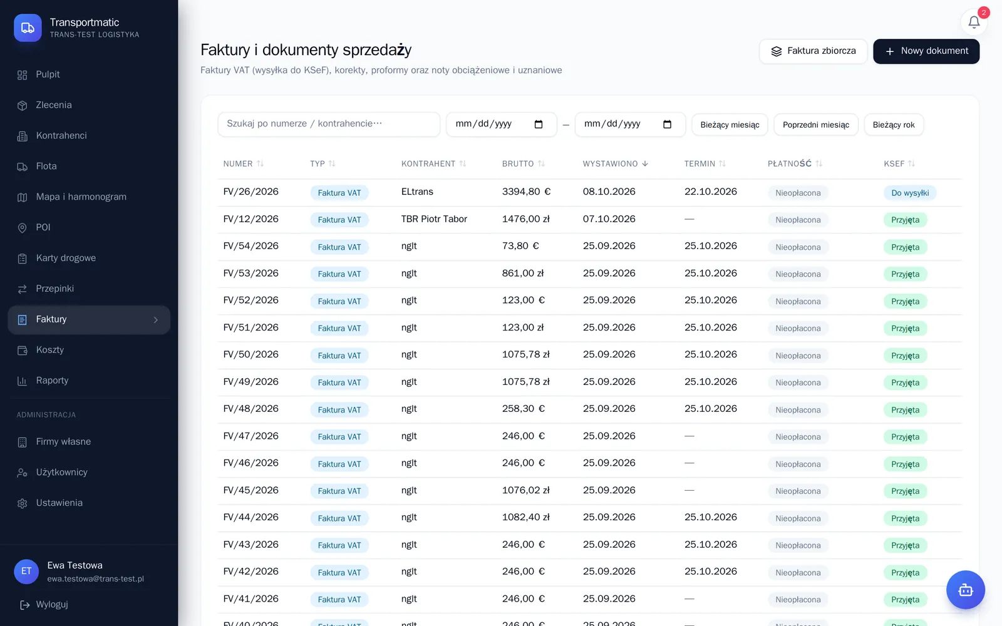The width and height of the screenshot is (1002, 626).
Task: Click the Firmy własne building icon
Action: pyautogui.click(x=23, y=442)
